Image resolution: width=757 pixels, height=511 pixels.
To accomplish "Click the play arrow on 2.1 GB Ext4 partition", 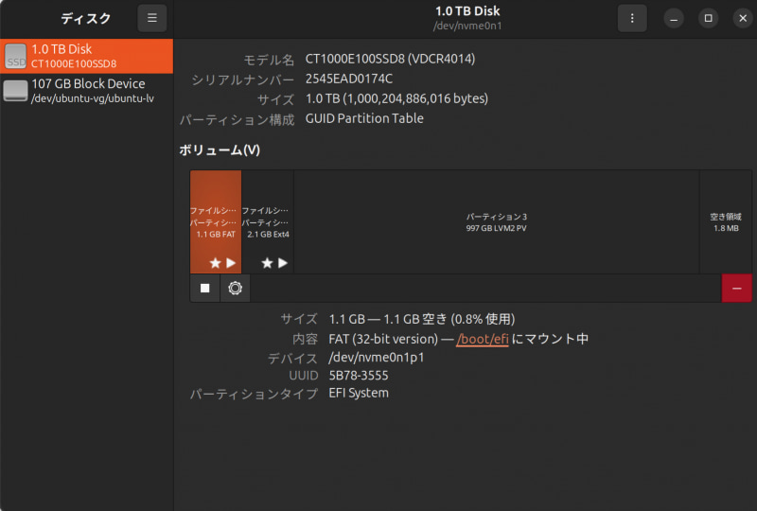I will point(283,263).
